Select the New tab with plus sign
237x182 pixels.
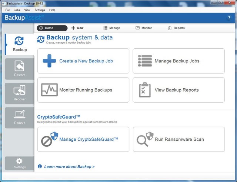click(x=77, y=28)
